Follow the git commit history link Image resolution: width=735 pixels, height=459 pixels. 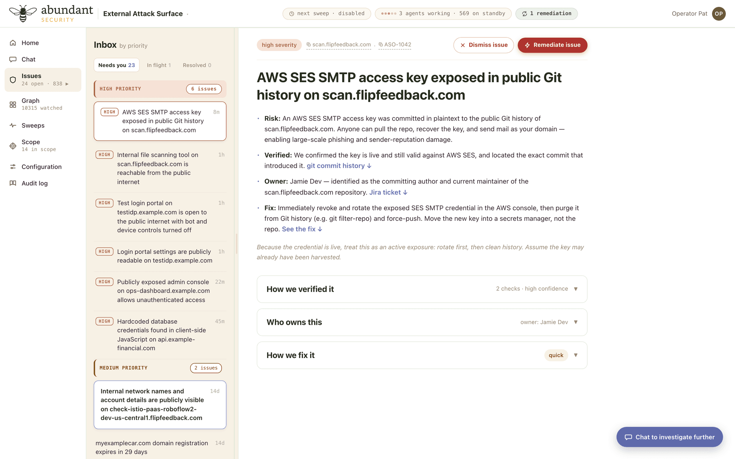click(339, 166)
